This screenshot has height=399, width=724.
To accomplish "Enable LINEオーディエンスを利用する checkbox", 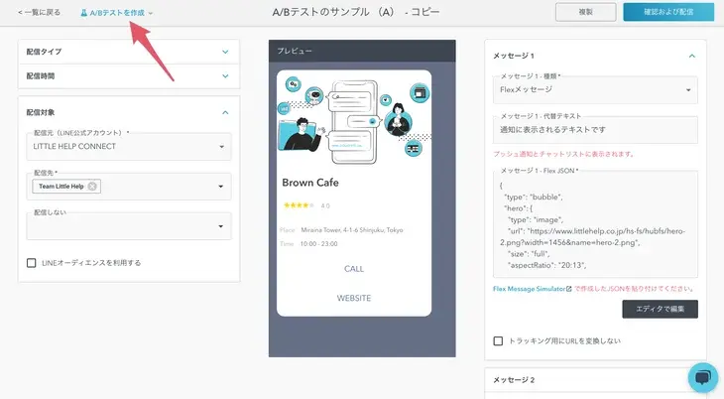I will (32, 263).
